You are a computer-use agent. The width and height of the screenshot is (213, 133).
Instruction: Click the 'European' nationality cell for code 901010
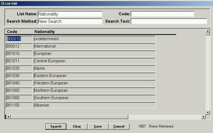tap(94, 54)
